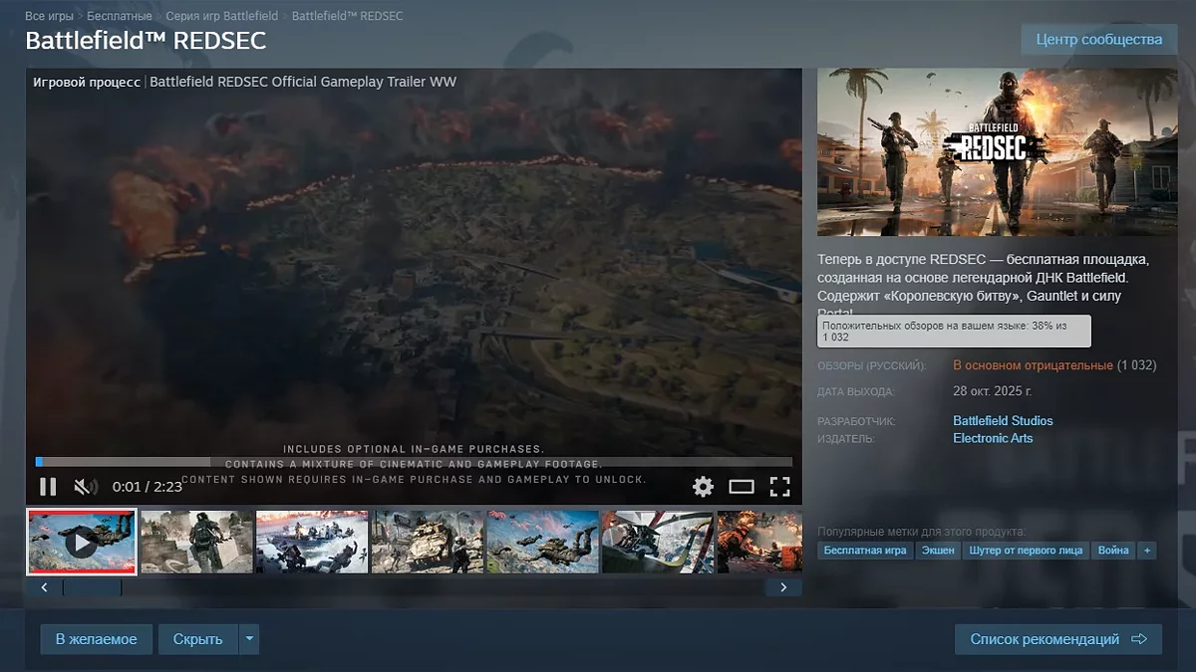Click the Скрыть button
1196x672 pixels.
tap(197, 639)
